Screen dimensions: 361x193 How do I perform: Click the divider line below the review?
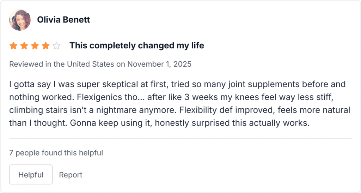click(x=181, y=138)
